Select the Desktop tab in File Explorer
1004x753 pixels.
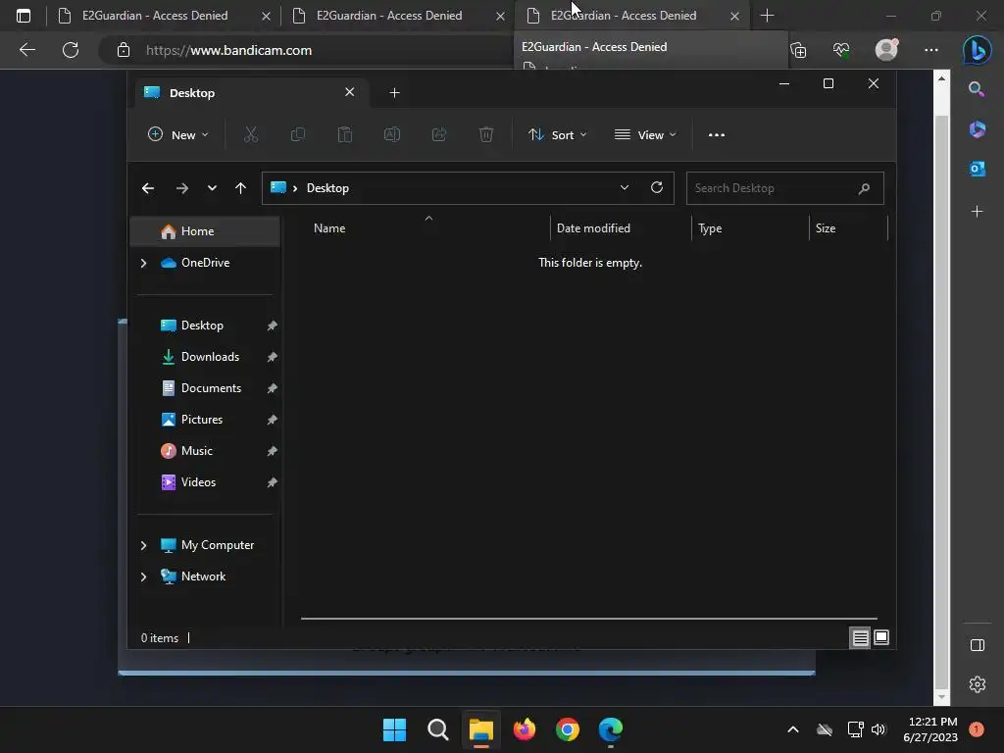[250, 93]
